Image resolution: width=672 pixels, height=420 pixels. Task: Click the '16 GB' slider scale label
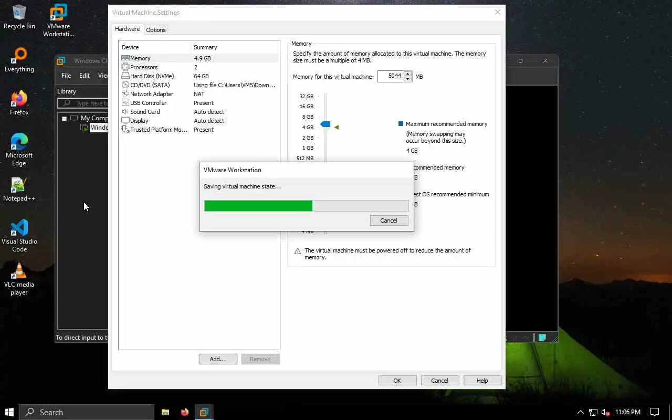coord(307,107)
